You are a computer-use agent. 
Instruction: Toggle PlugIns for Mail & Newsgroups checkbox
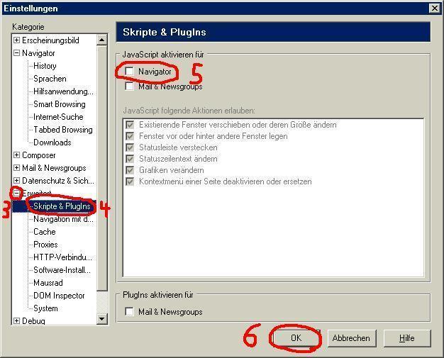coord(129,311)
